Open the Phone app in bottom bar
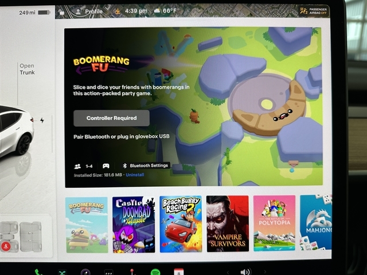367x275 pixels. (38, 272)
